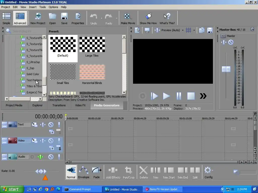This screenshot has height=193, width=258.
Task: Select the S_UltraZap plug-in
Action: click(x=33, y=62)
